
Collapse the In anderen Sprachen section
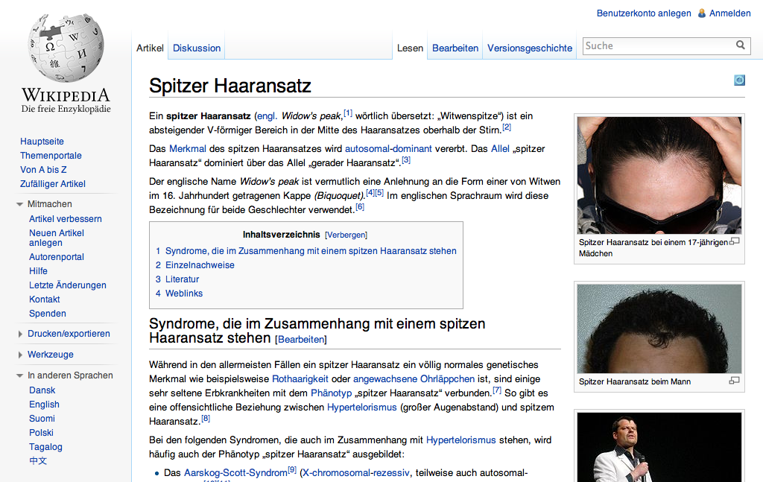(19, 375)
